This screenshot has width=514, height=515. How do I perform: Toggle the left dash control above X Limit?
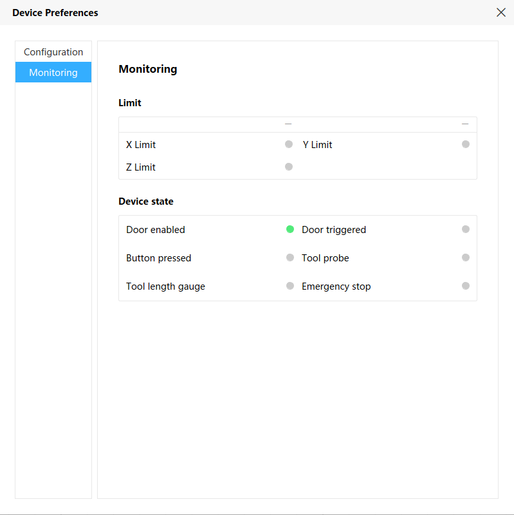(x=288, y=123)
